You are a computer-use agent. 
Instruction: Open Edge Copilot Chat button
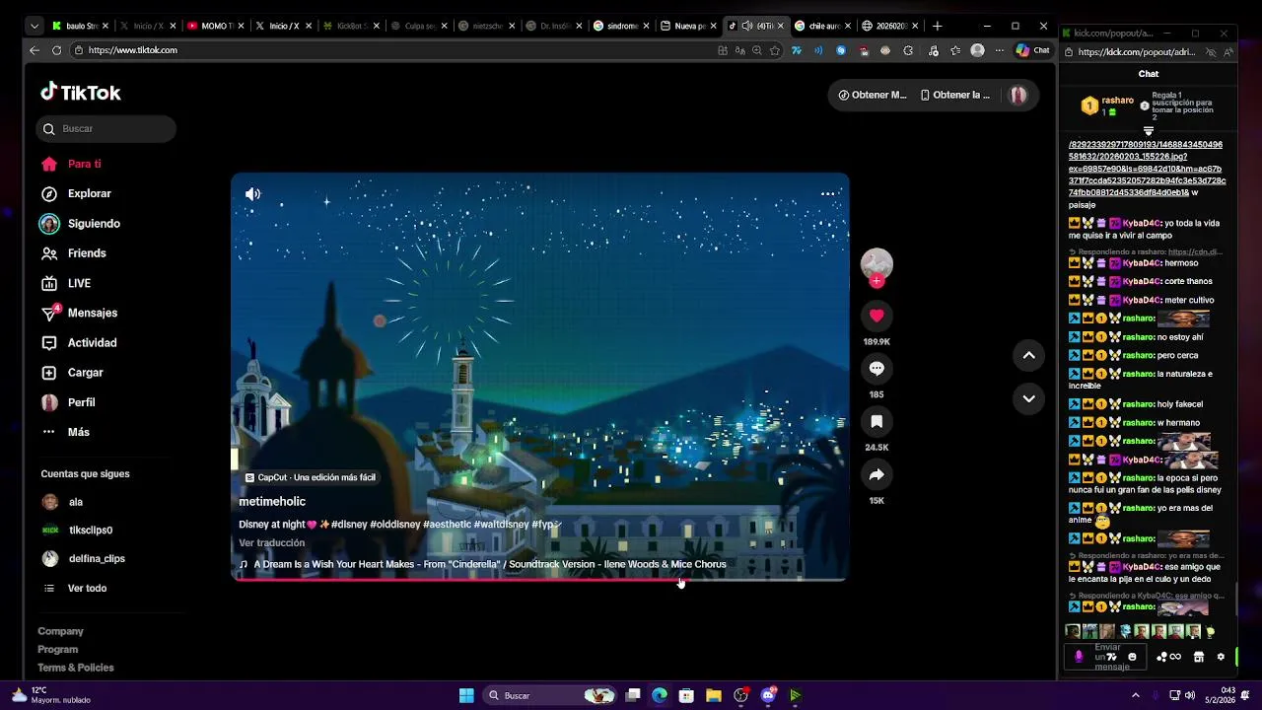1032,50
